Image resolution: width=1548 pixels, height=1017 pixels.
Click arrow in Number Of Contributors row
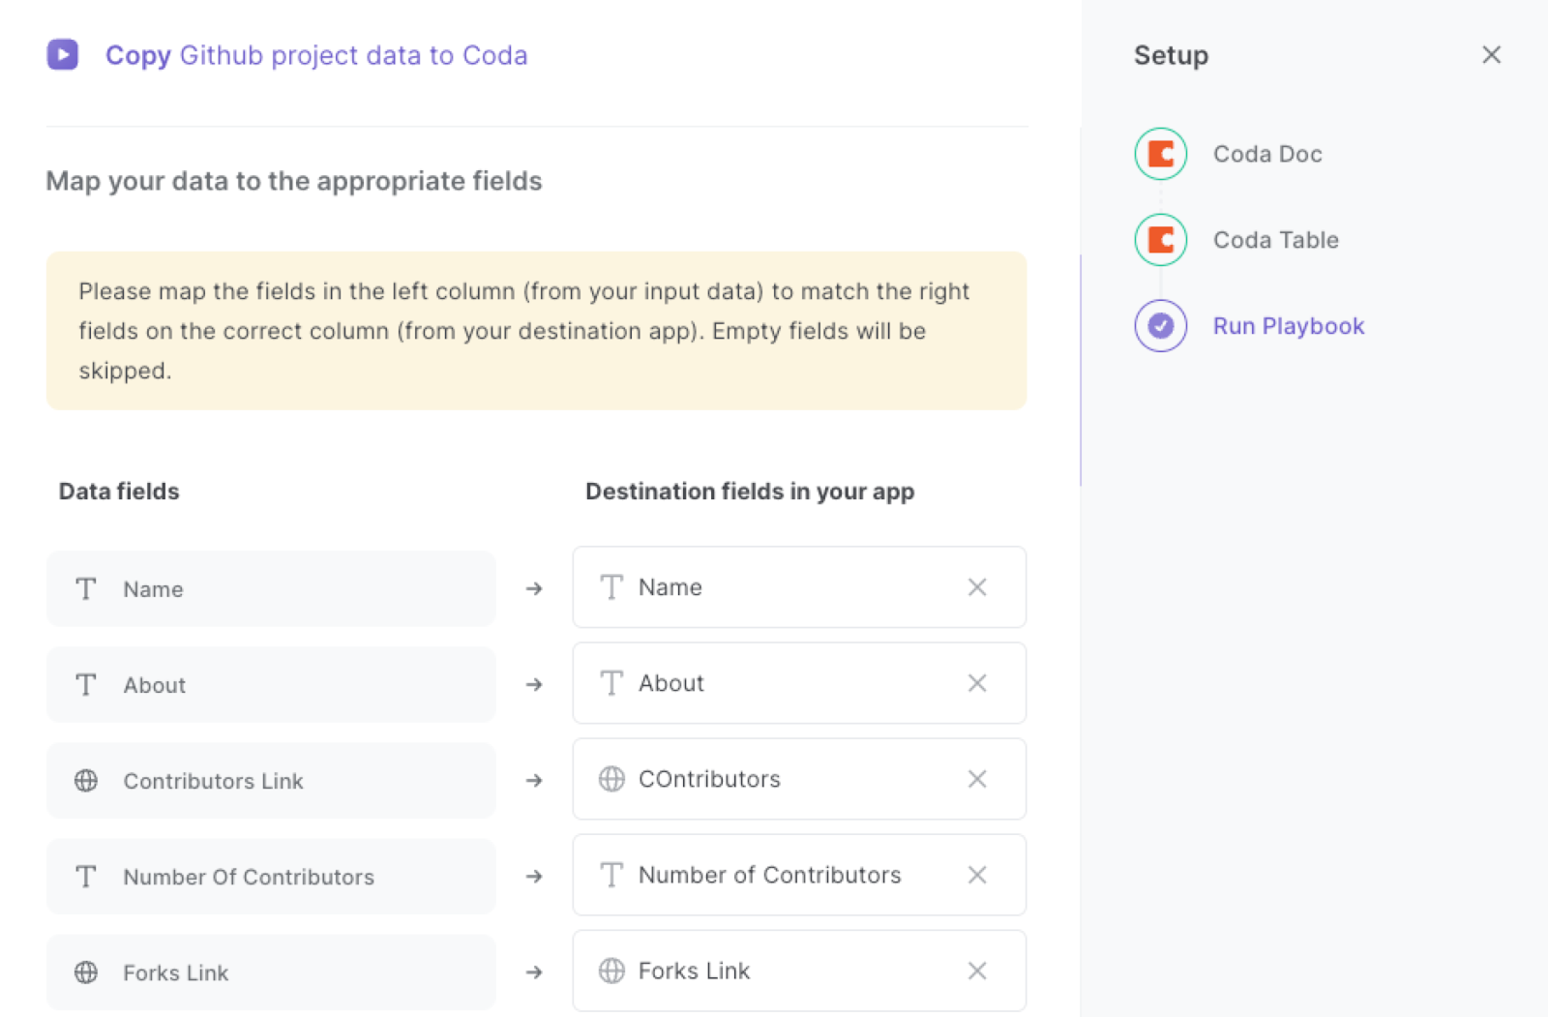(534, 876)
